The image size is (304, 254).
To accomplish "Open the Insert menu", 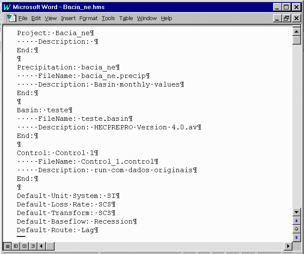I will click(x=68, y=18).
